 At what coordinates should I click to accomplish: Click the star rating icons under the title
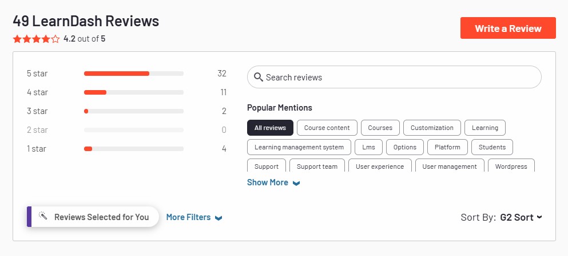tap(36, 39)
